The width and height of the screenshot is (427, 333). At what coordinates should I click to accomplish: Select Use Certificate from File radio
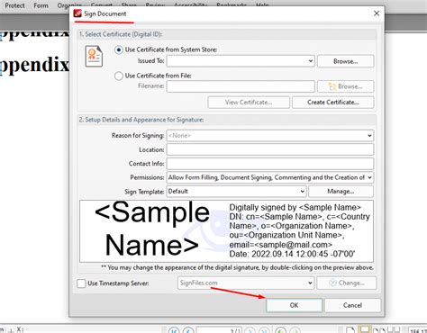point(119,76)
